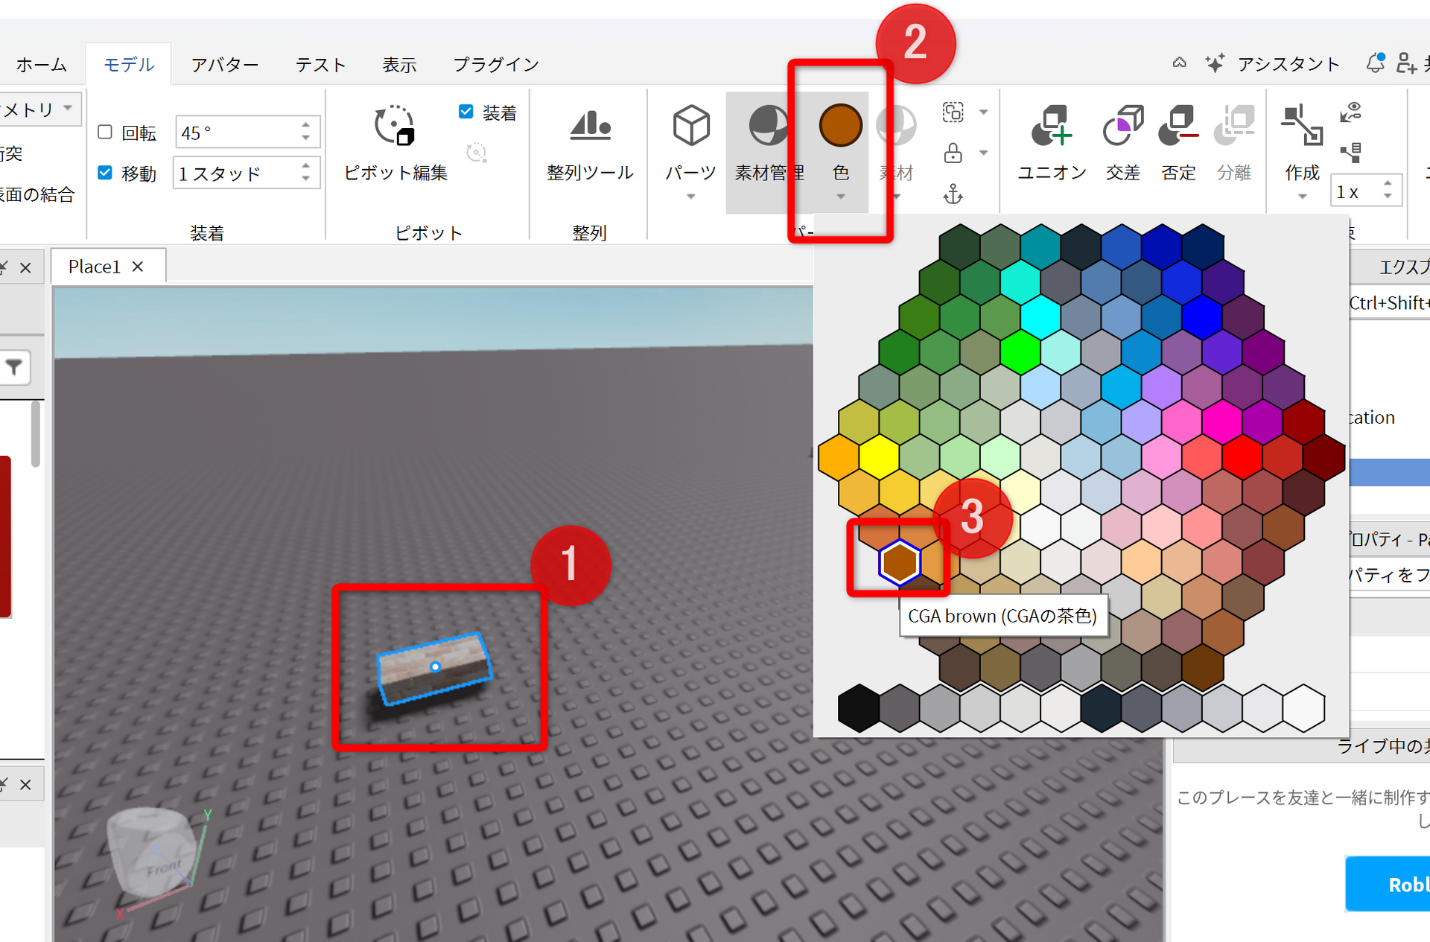Open the Plugins (プラグイン) ribbon tab
The height and width of the screenshot is (942, 1430).
pyautogui.click(x=496, y=65)
